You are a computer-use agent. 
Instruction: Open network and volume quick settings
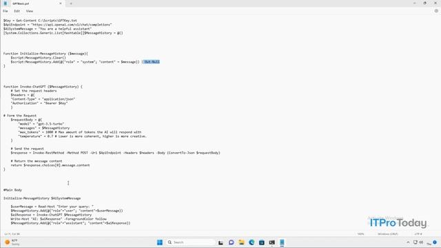coord(418,242)
